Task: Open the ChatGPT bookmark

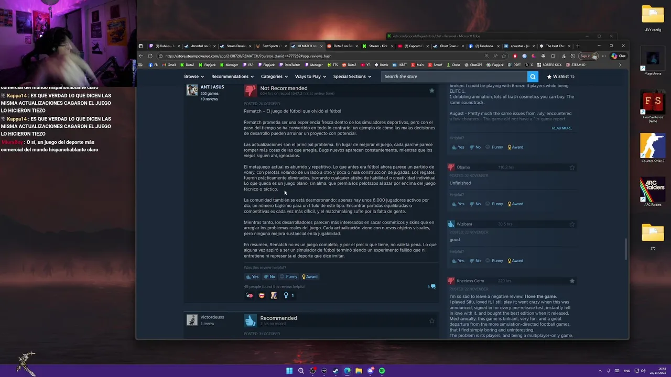Action: coord(473,65)
